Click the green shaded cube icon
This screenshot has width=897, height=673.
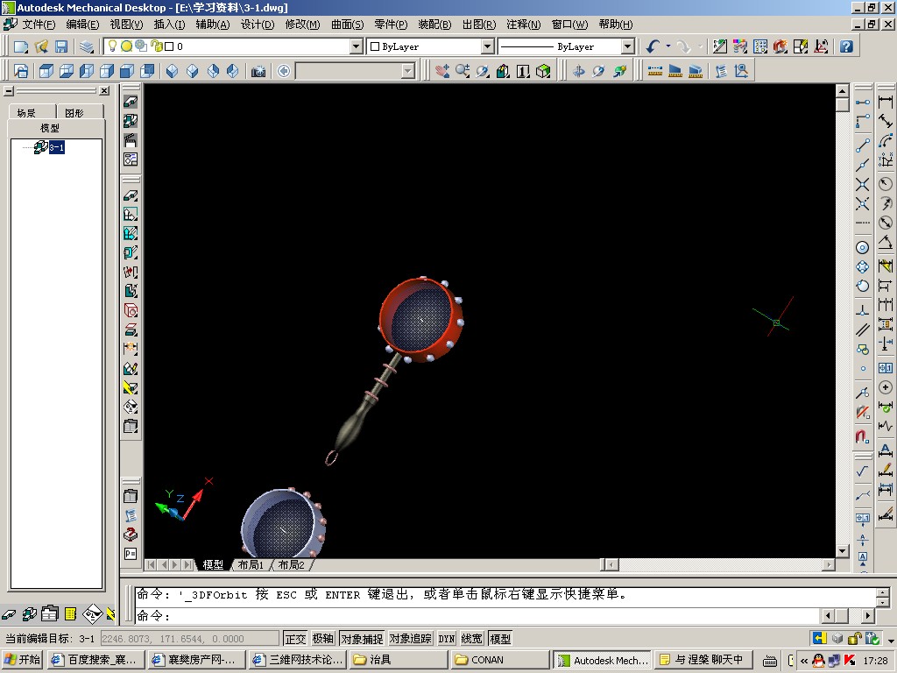tap(543, 71)
